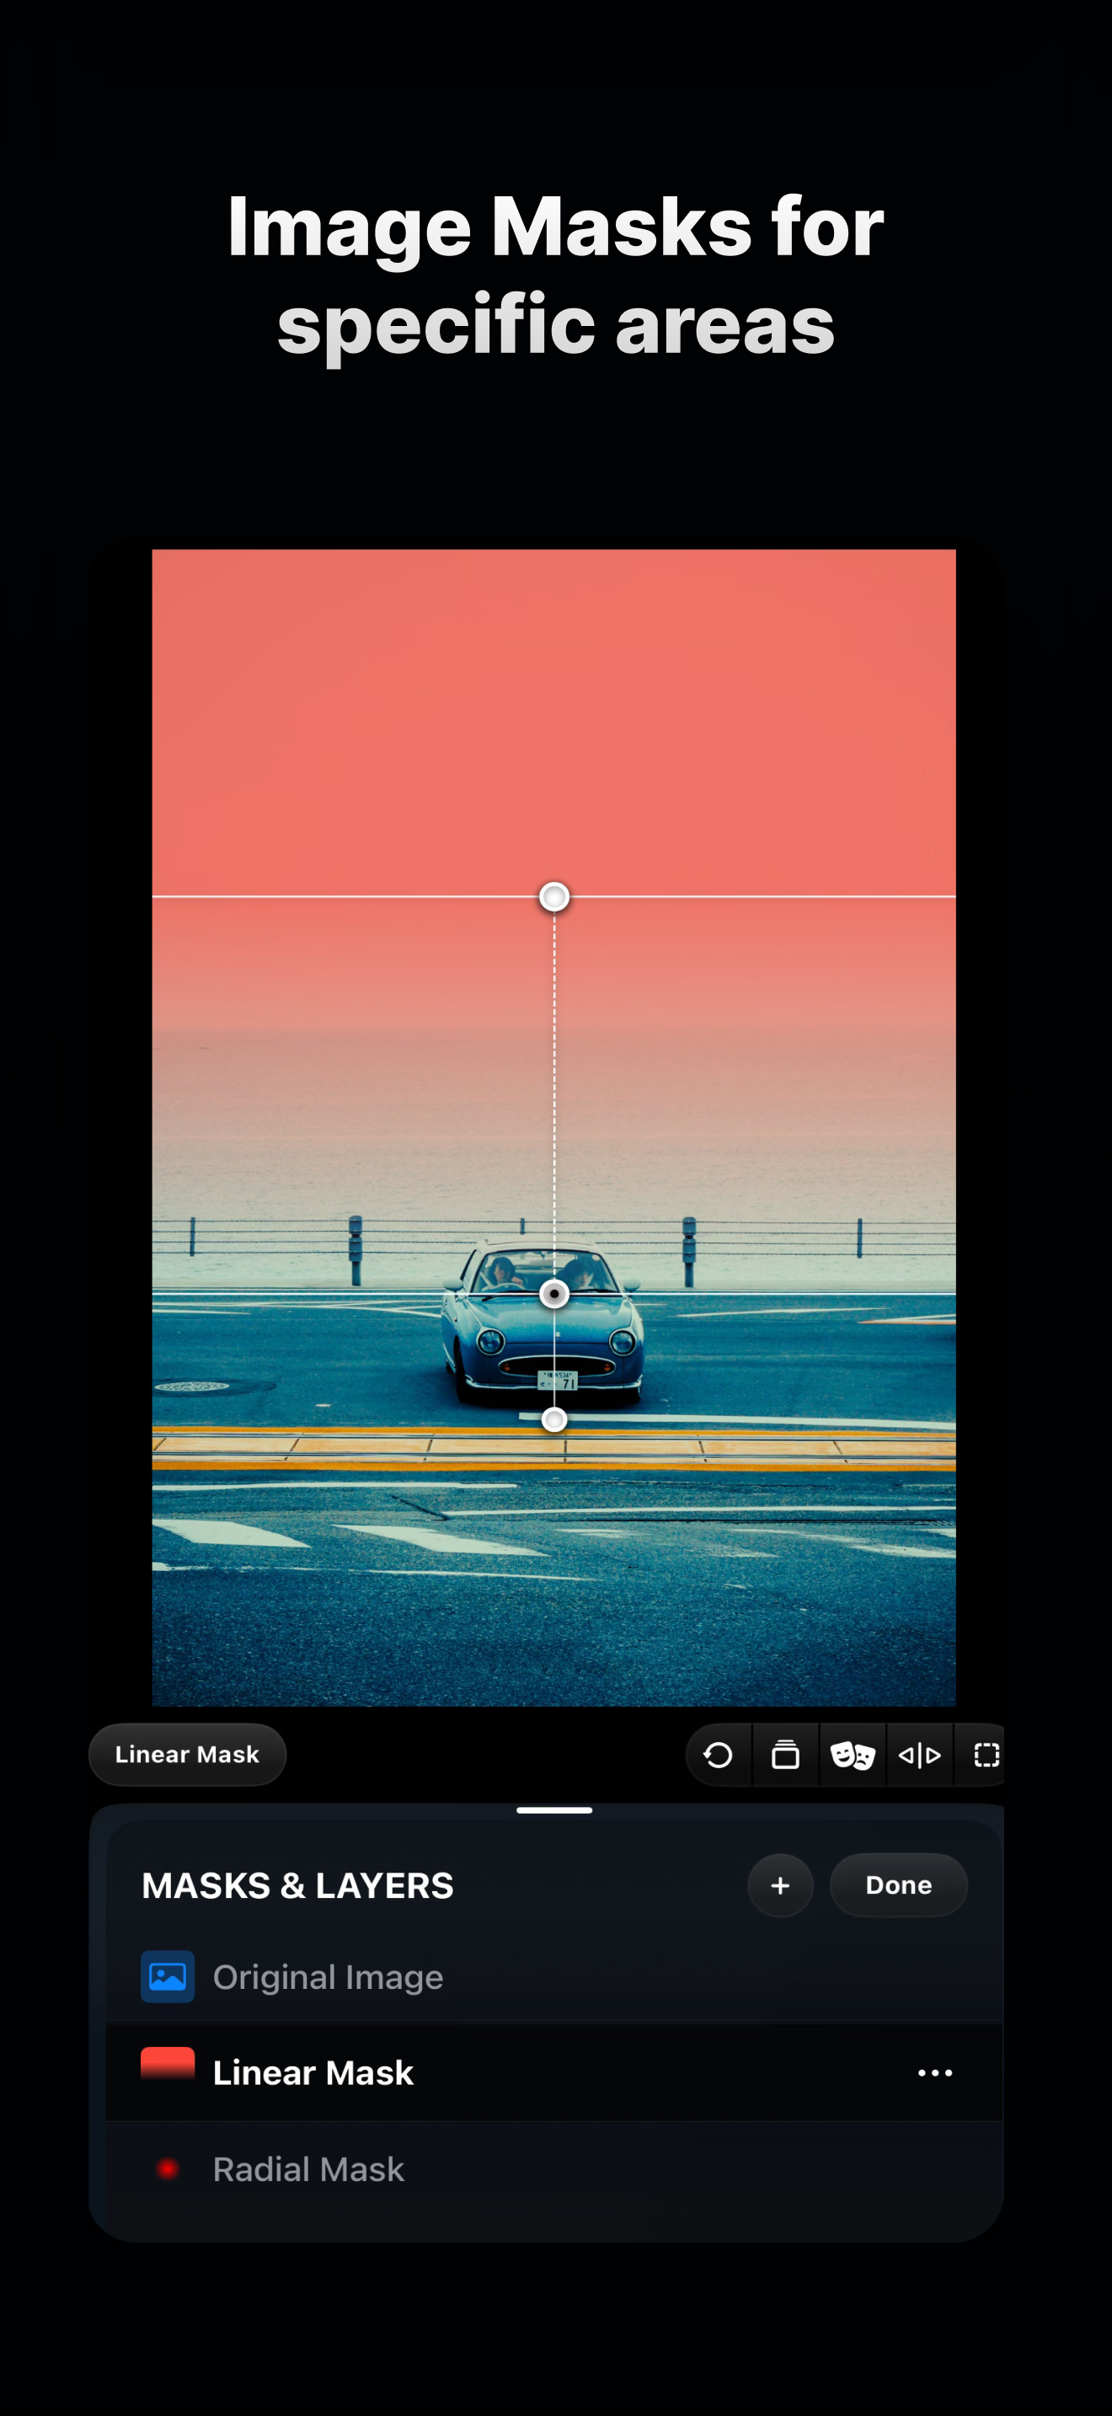Select the Radial Mask layer row
1112x2416 pixels.
tap(555, 2169)
